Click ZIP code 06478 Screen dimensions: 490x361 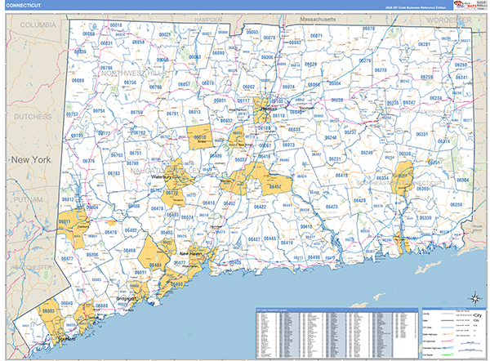click(157, 208)
